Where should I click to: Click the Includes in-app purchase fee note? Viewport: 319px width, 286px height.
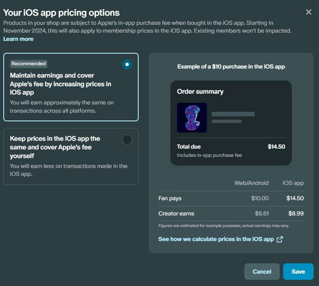click(209, 155)
